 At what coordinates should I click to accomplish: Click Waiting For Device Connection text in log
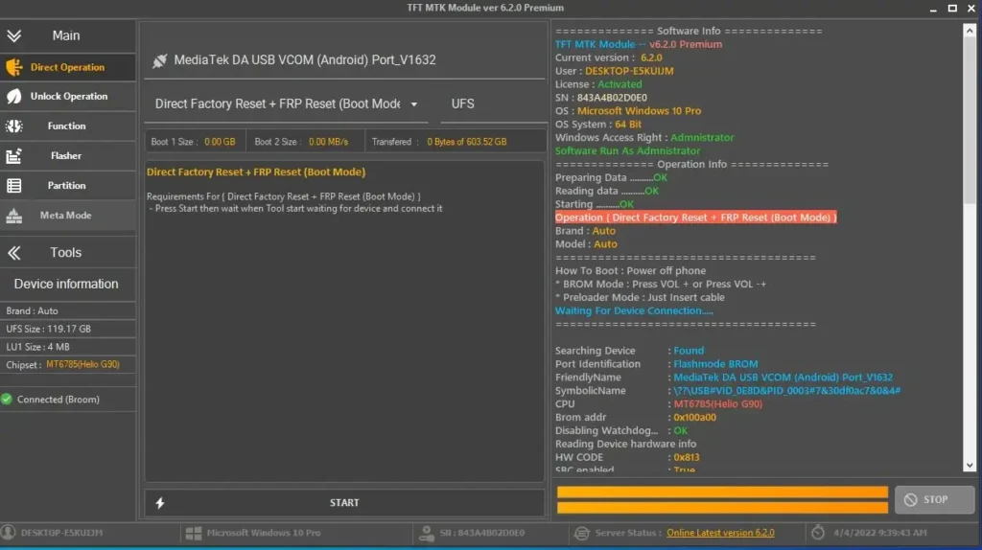click(634, 311)
